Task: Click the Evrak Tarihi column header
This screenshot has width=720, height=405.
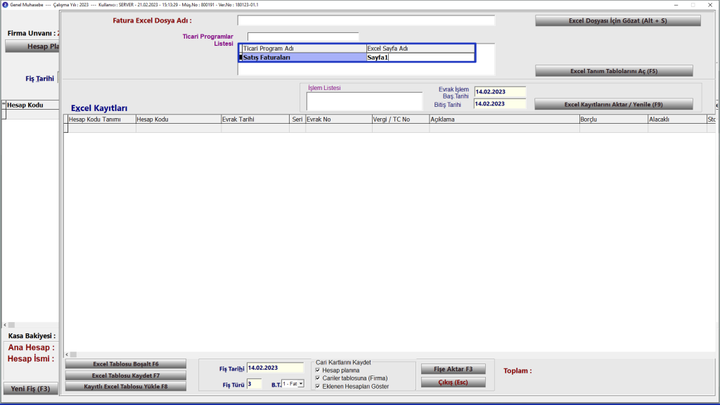Action: [x=255, y=120]
